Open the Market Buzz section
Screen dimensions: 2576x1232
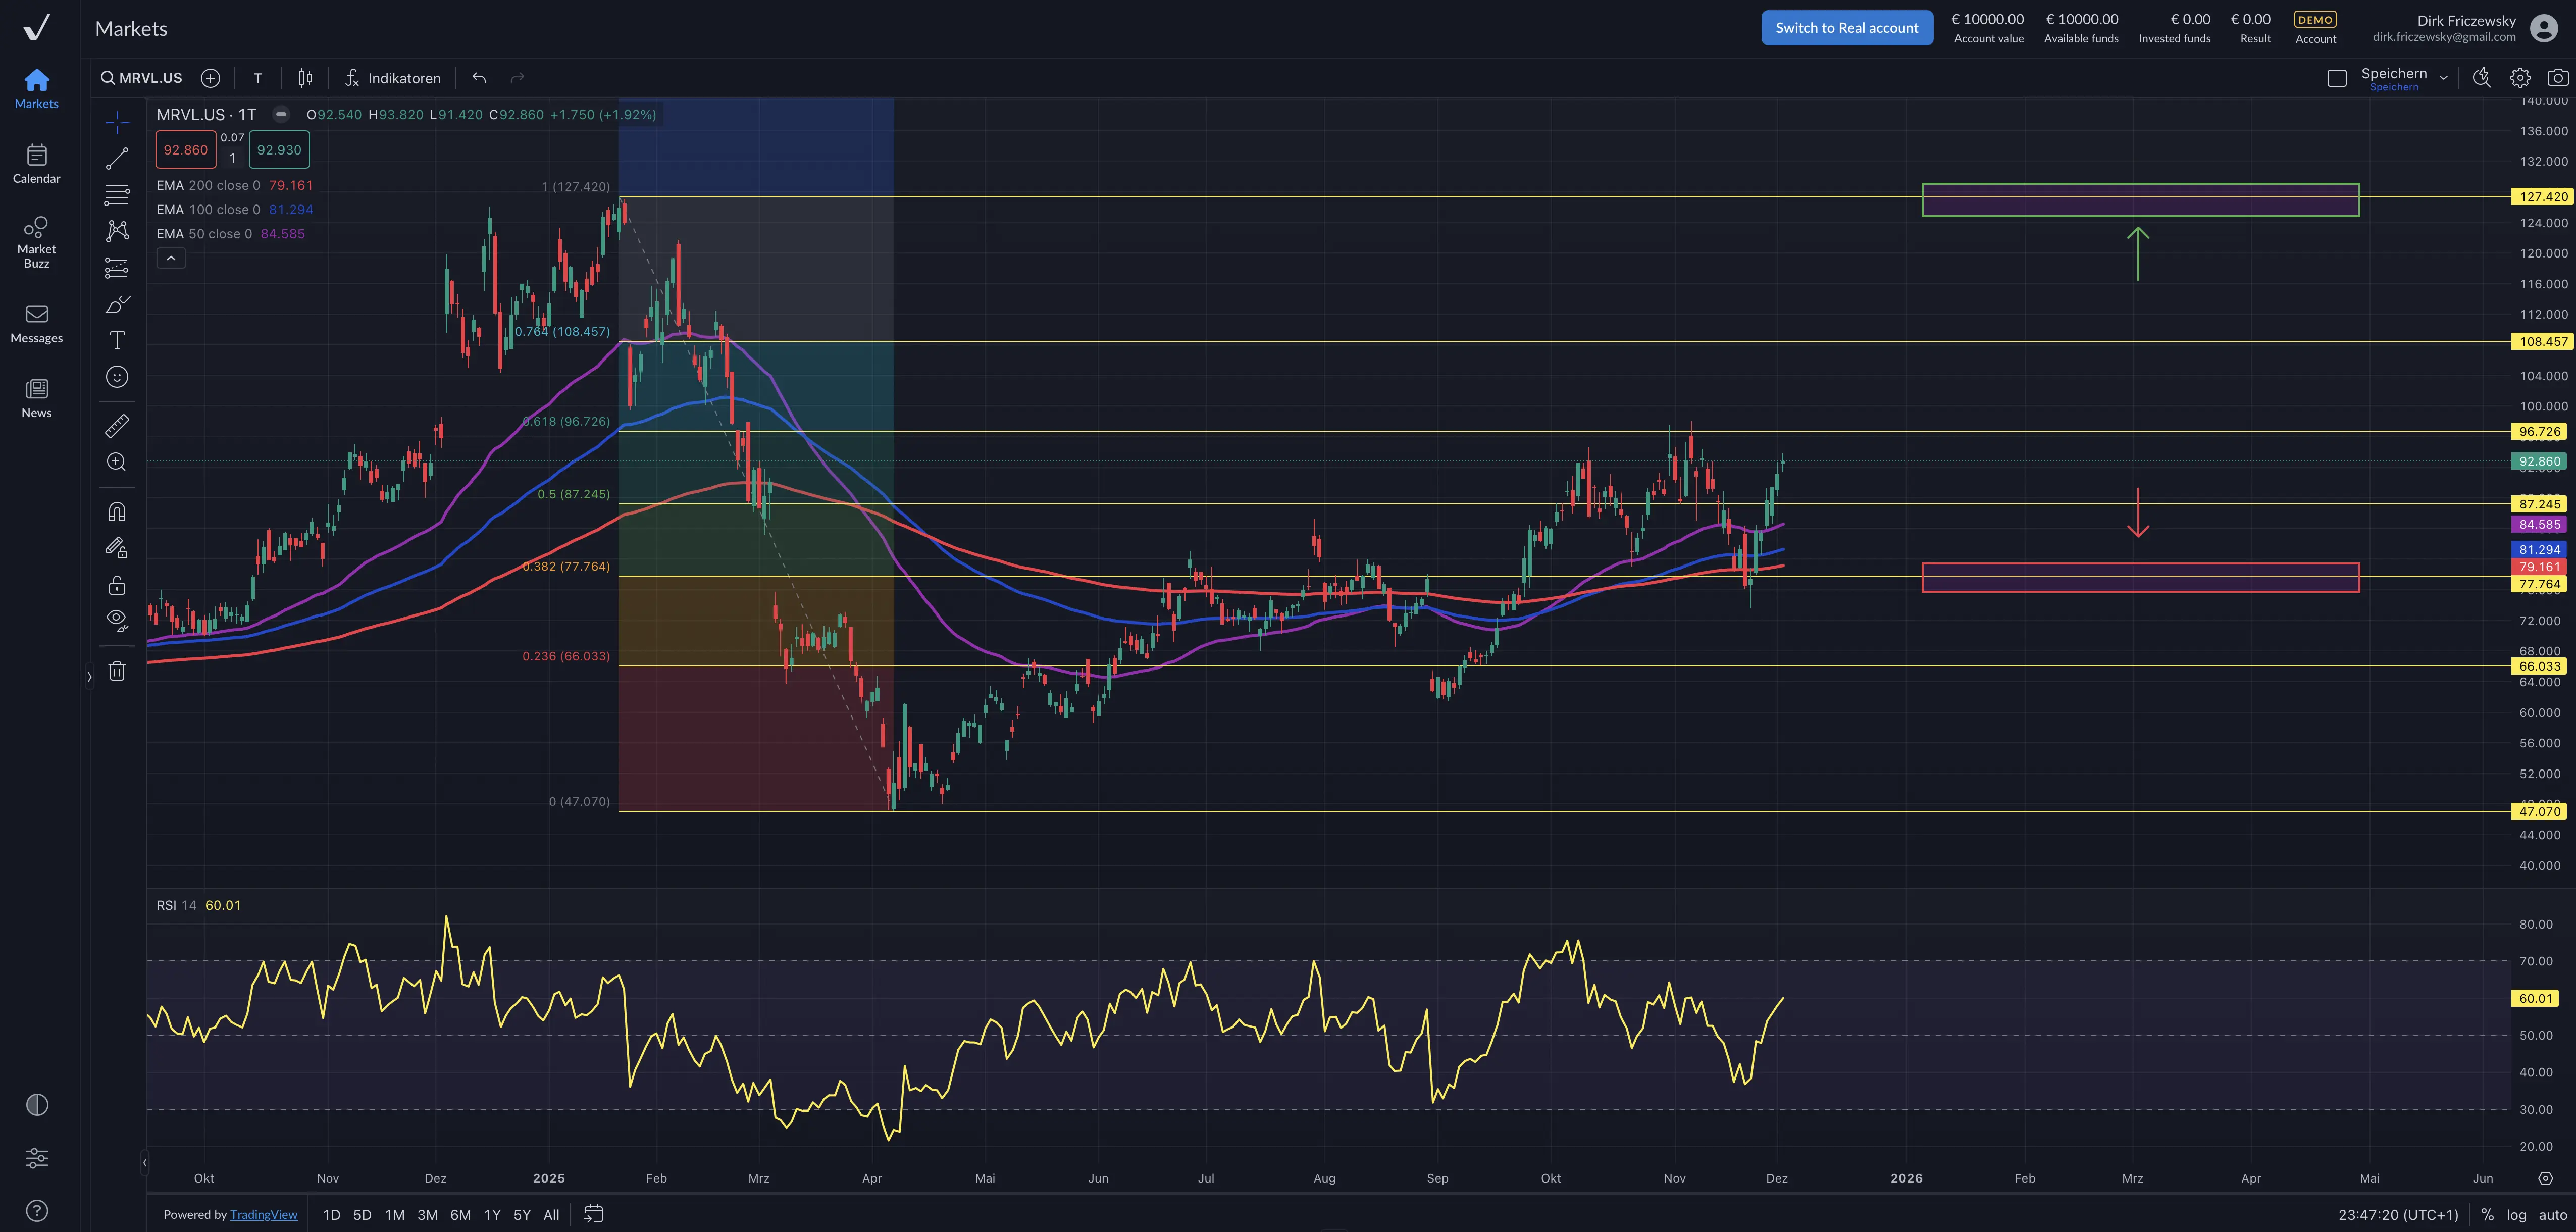pyautogui.click(x=36, y=242)
